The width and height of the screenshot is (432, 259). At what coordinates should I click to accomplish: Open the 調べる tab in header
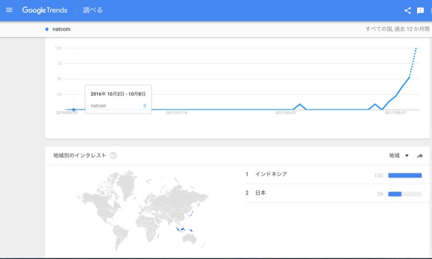coord(93,10)
